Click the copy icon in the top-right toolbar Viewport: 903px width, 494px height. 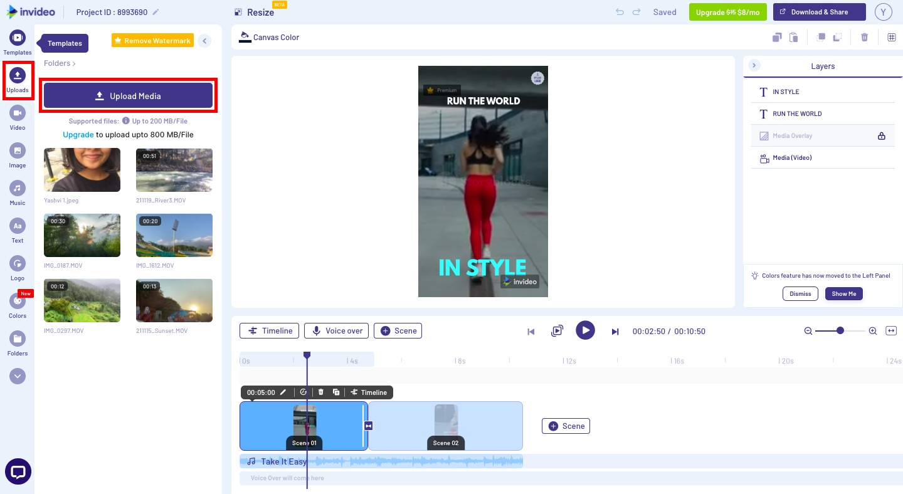point(777,37)
